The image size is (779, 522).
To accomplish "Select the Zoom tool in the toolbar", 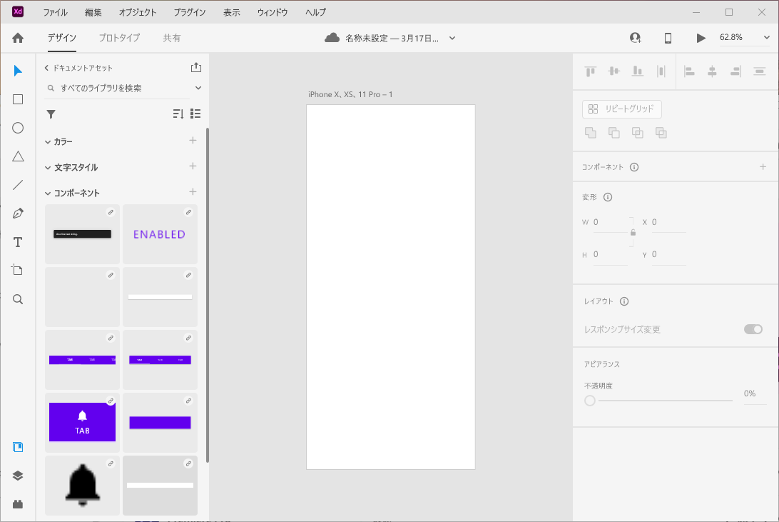I will pyautogui.click(x=17, y=298).
